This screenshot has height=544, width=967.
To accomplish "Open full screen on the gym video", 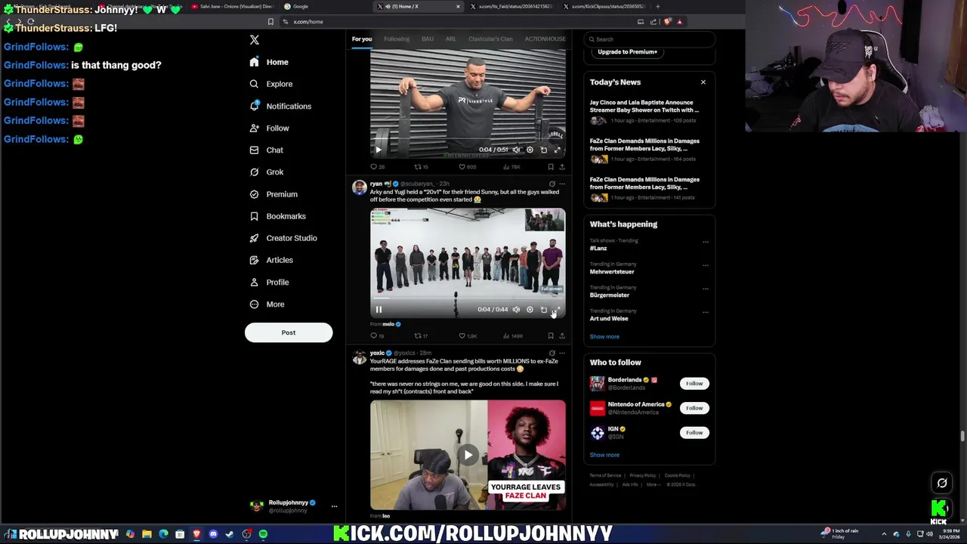I will (557, 150).
